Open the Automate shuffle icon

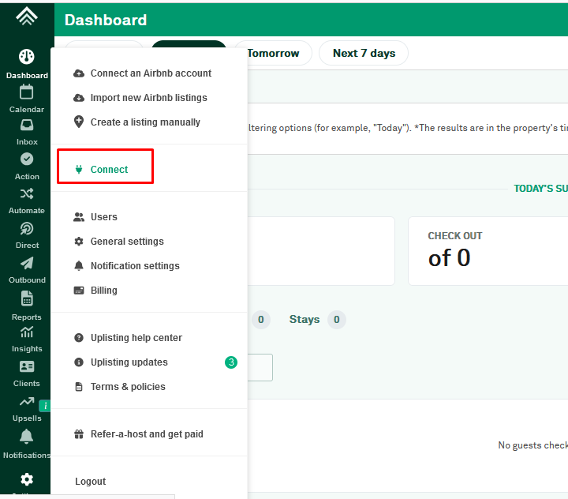click(27, 193)
